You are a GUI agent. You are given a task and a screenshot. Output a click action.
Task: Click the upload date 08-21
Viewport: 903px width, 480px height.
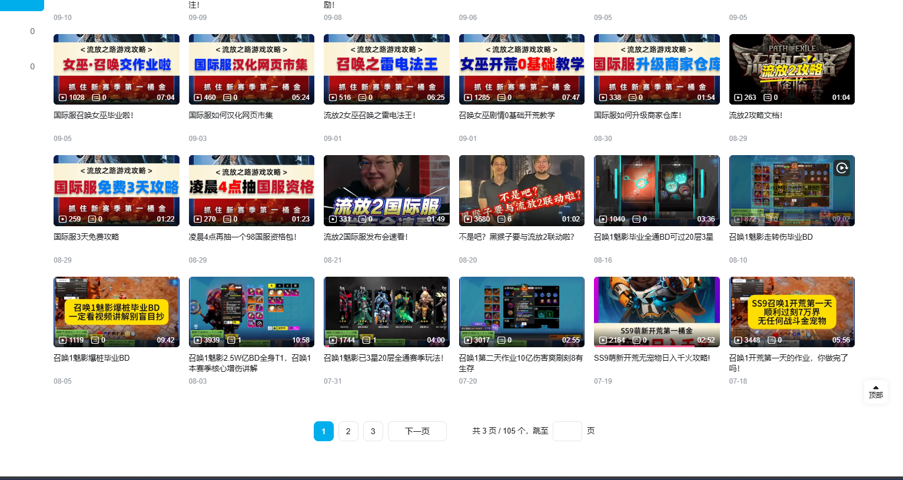(x=333, y=260)
